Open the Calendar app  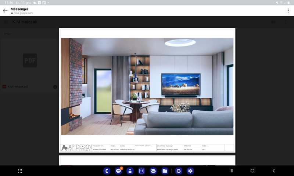141,171
